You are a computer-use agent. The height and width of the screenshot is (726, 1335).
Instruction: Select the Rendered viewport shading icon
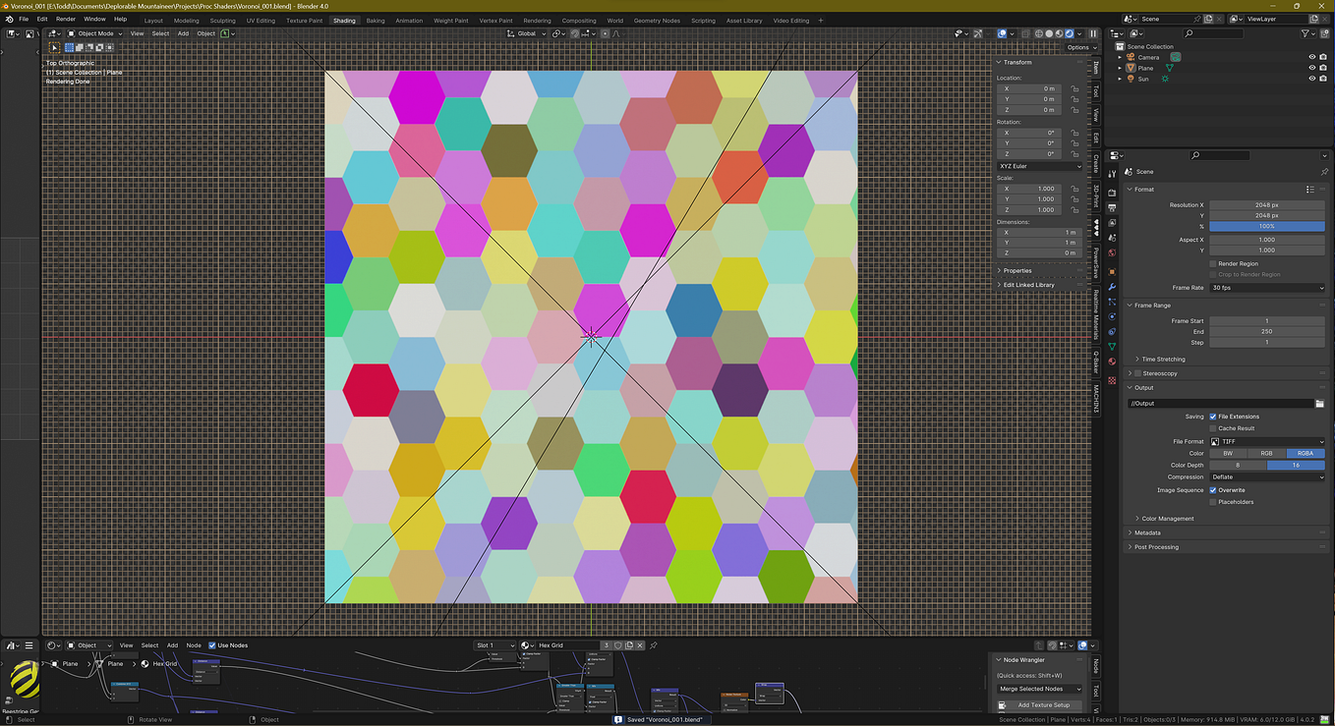[1070, 33]
